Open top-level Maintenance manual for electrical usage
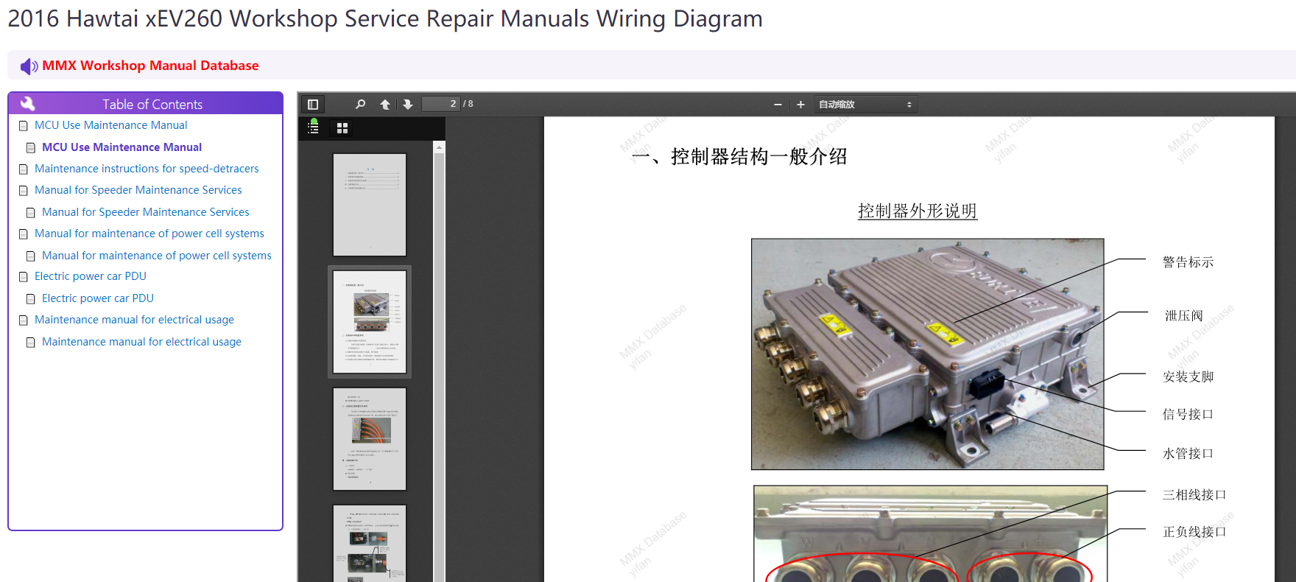 coord(134,320)
